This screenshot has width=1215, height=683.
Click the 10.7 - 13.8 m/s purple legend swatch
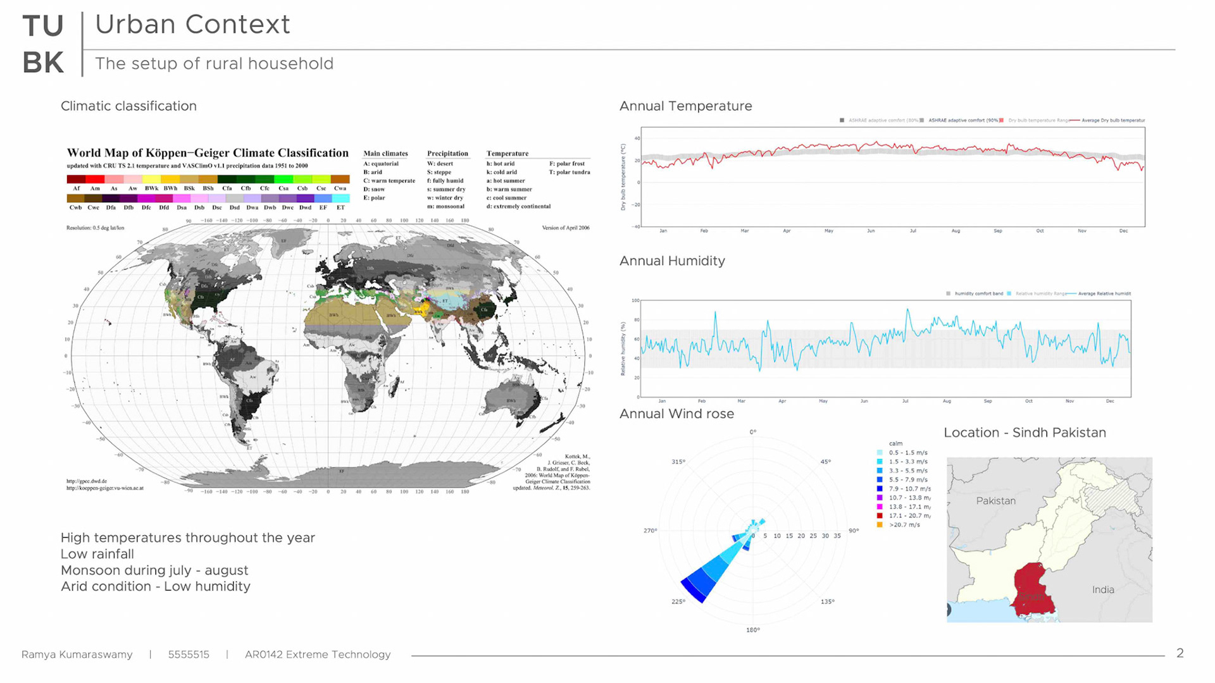point(880,498)
